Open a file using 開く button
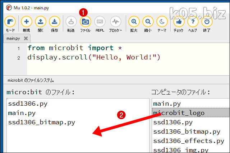Image resolution: width=230 pixels, height=153 pixels. [41, 24]
